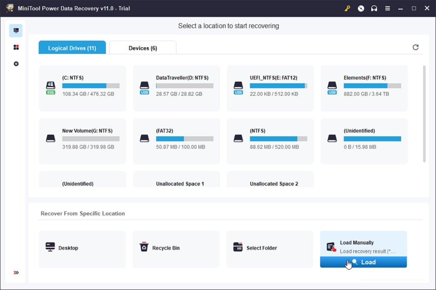Click the Desktop monitor icon
Image resolution: width=436 pixels, height=290 pixels.
(x=50, y=247)
